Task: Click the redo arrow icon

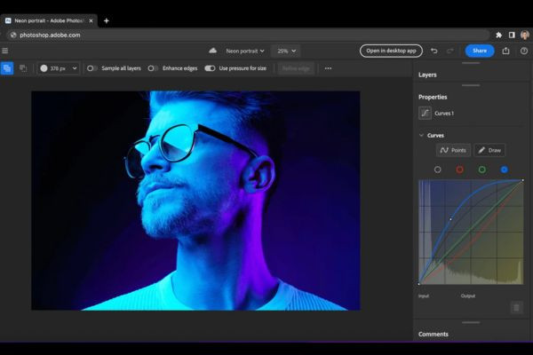Action: 450,51
